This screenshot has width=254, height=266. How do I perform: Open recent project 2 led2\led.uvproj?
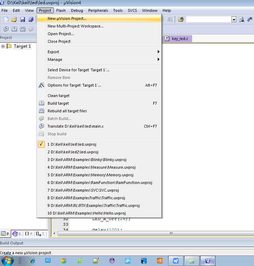tap(99, 152)
